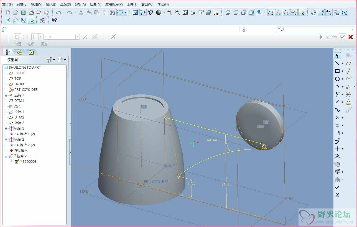Toggle wireframe display mode
Viewport: 357px width, 227px height.
pyautogui.click(x=228, y=12)
